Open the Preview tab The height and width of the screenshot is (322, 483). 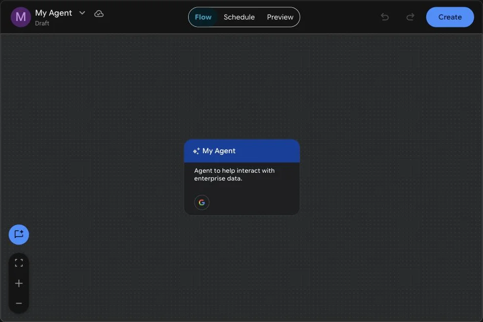[280, 17]
